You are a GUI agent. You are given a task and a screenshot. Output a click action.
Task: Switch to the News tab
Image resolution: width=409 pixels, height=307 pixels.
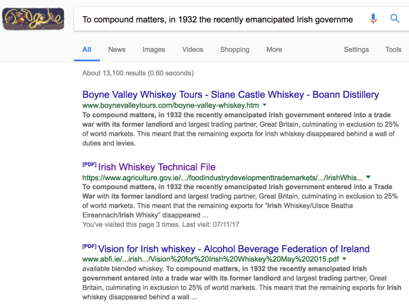click(117, 49)
